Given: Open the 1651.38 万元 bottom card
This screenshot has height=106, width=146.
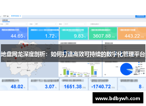Looking at the screenshot, I should click(x=74, y=84).
